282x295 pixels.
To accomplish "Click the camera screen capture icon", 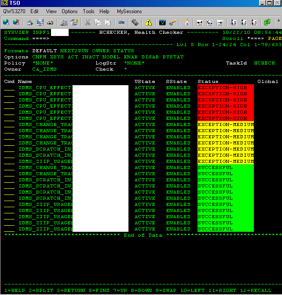I will click(x=63, y=22).
